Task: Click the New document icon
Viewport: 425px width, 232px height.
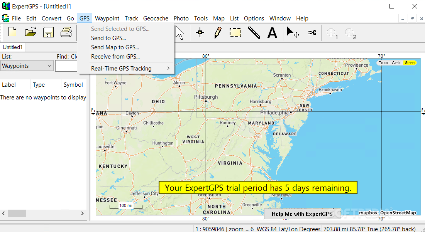Action: (12, 32)
